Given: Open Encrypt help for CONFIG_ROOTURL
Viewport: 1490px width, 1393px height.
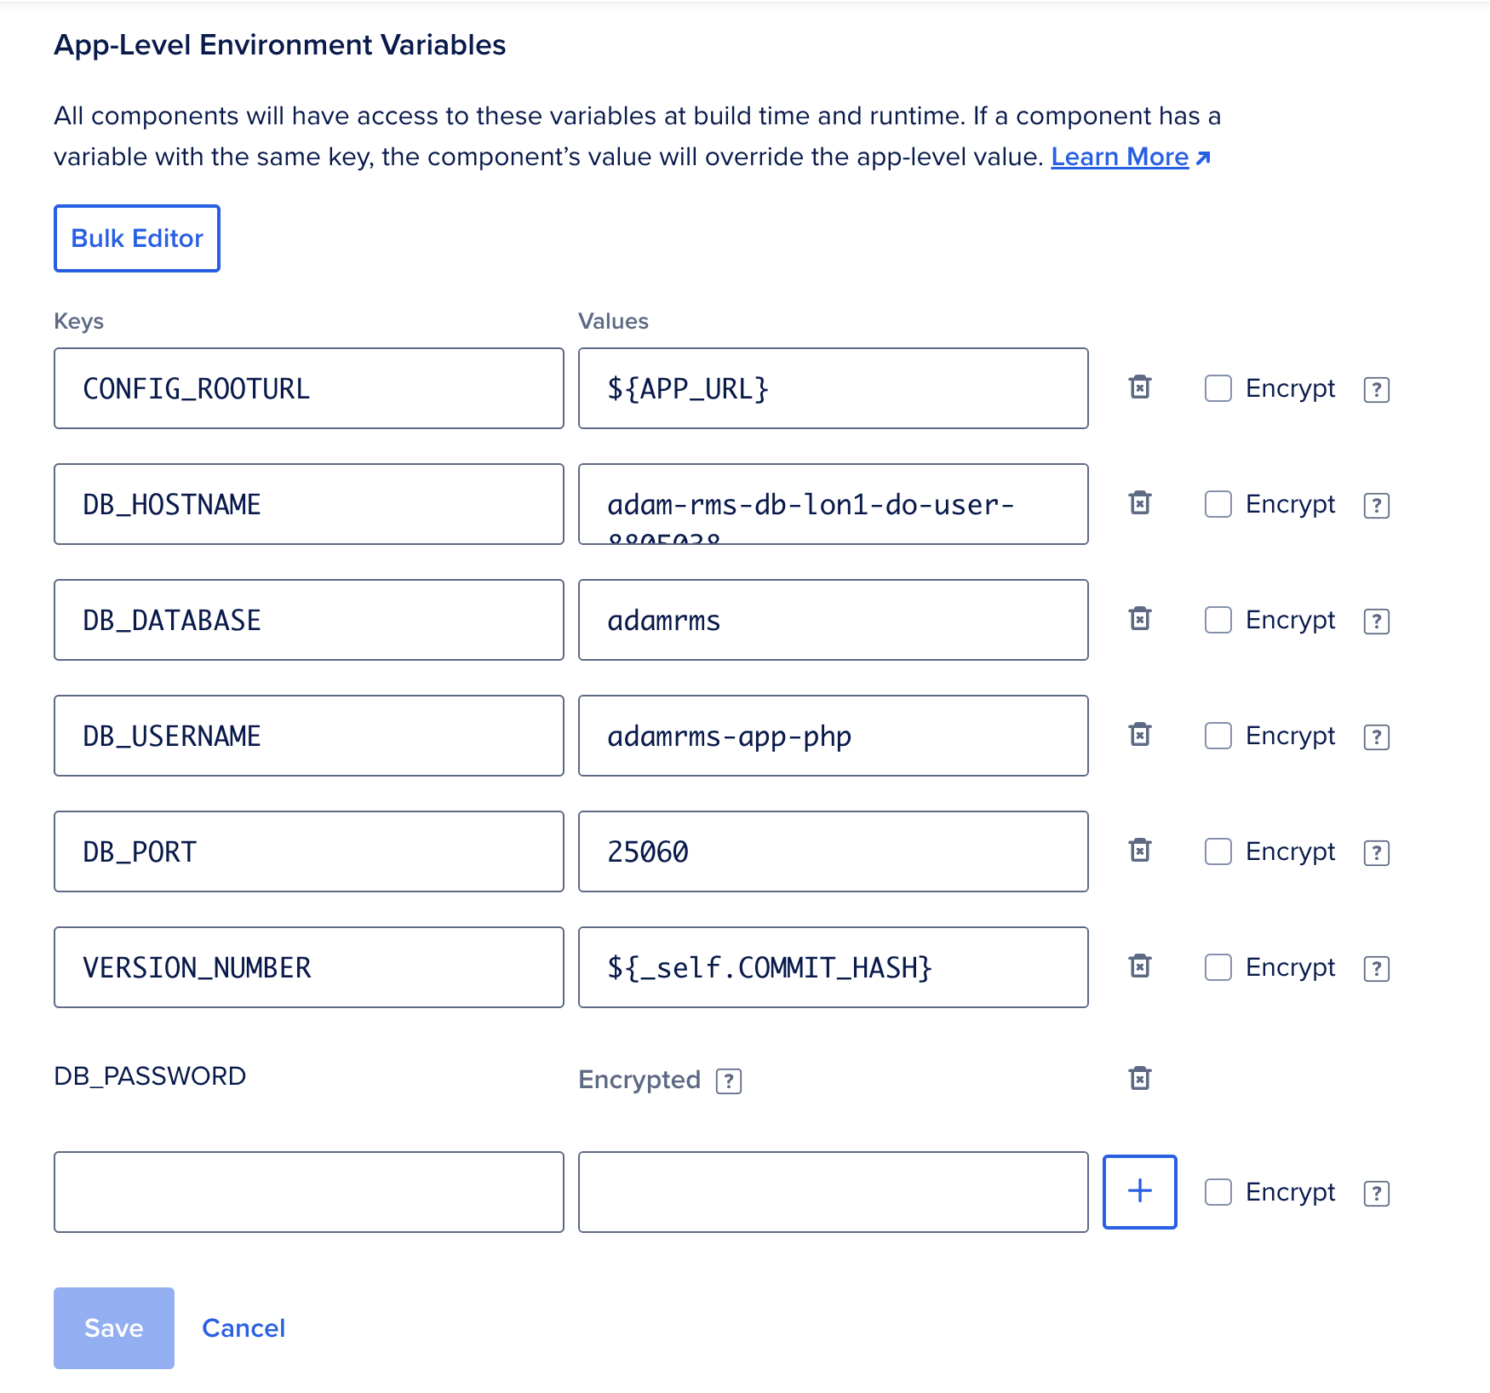Looking at the screenshot, I should (x=1377, y=389).
